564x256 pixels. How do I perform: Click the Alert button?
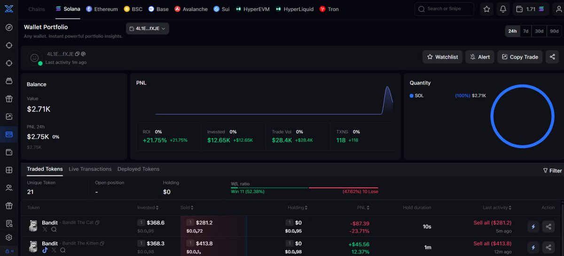(480, 57)
